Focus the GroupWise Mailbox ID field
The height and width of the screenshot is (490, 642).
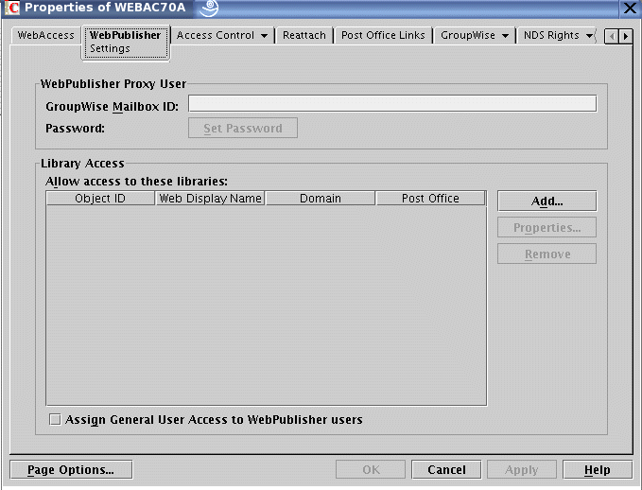(x=392, y=103)
